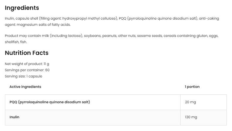Click the 'Active ingredients' column header
The image size is (232, 131).
point(25,87)
